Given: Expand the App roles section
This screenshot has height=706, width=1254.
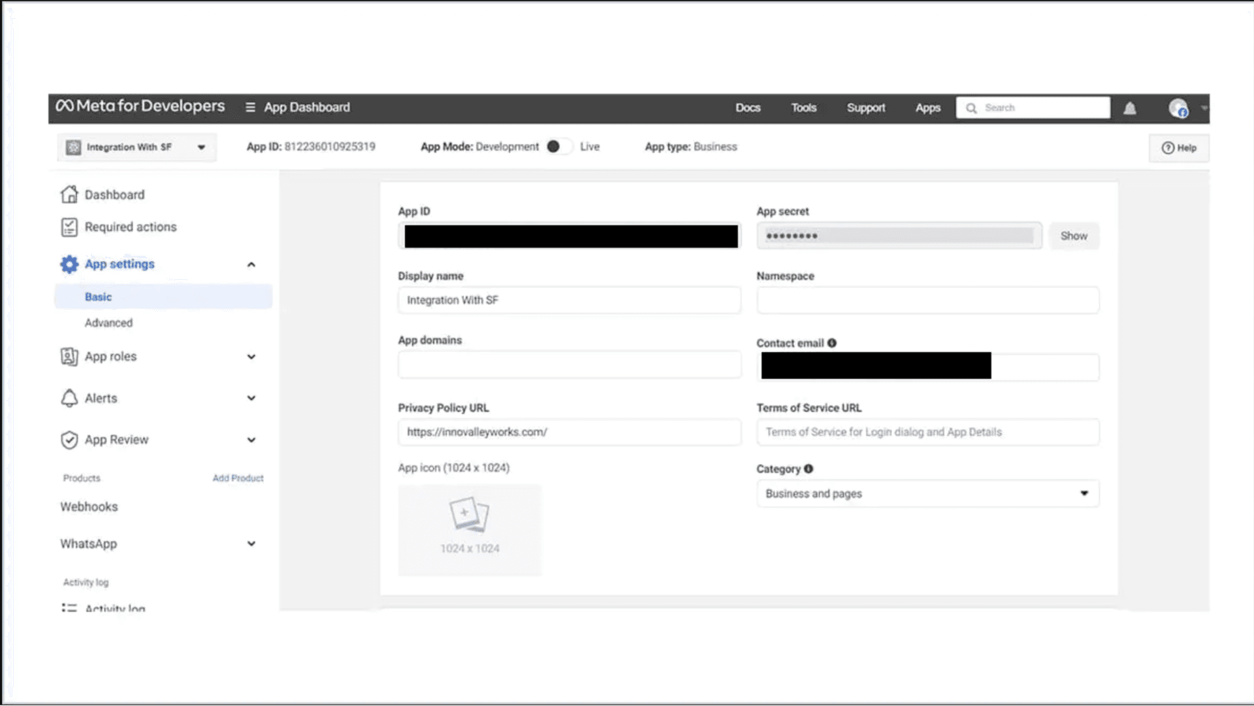Looking at the screenshot, I should coord(251,357).
